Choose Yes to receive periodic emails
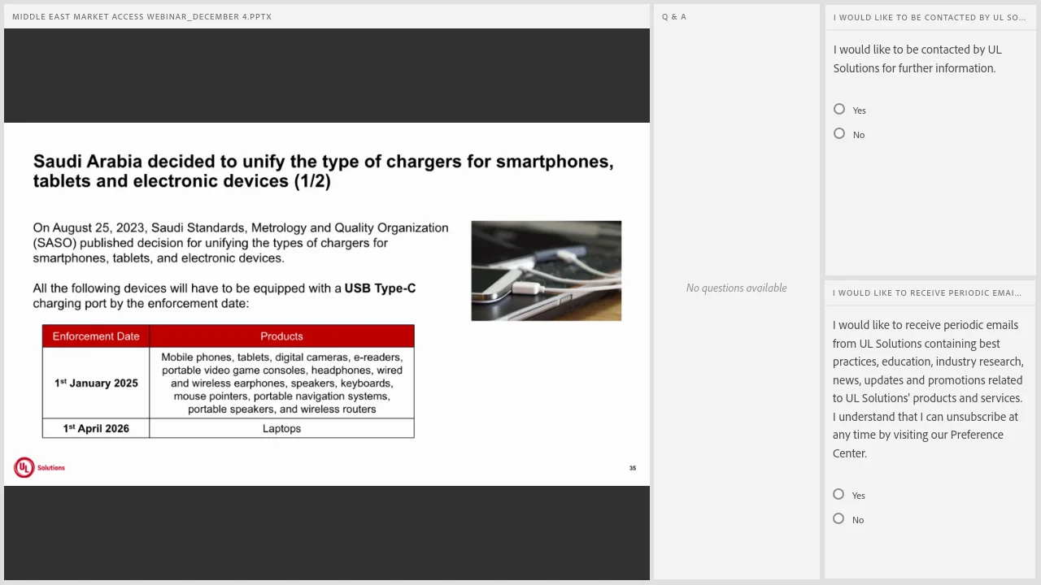1041x585 pixels. point(838,495)
